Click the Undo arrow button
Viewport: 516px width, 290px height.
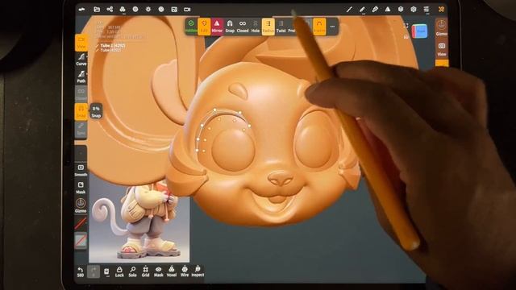click(x=81, y=272)
